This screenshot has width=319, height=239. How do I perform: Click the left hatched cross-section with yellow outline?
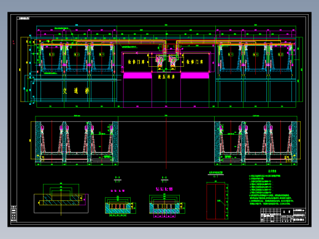(x=61, y=200)
